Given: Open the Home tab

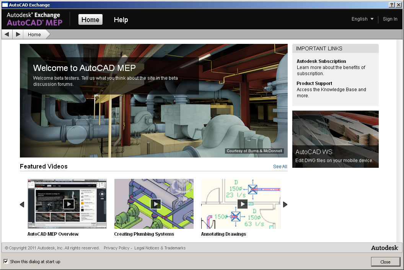Looking at the screenshot, I should (90, 19).
